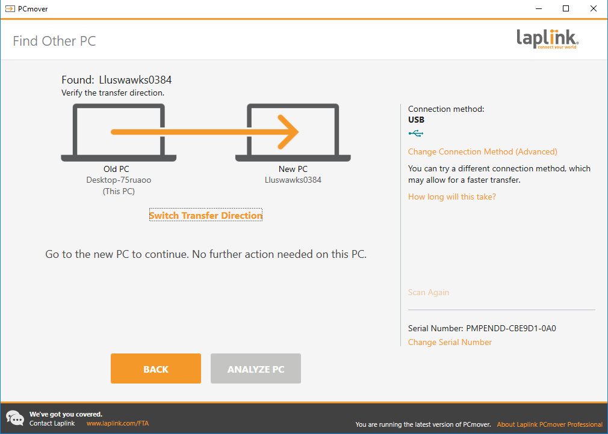The image size is (608, 434).
Task: Open Change Connection Method (Advanced)
Action: (482, 151)
